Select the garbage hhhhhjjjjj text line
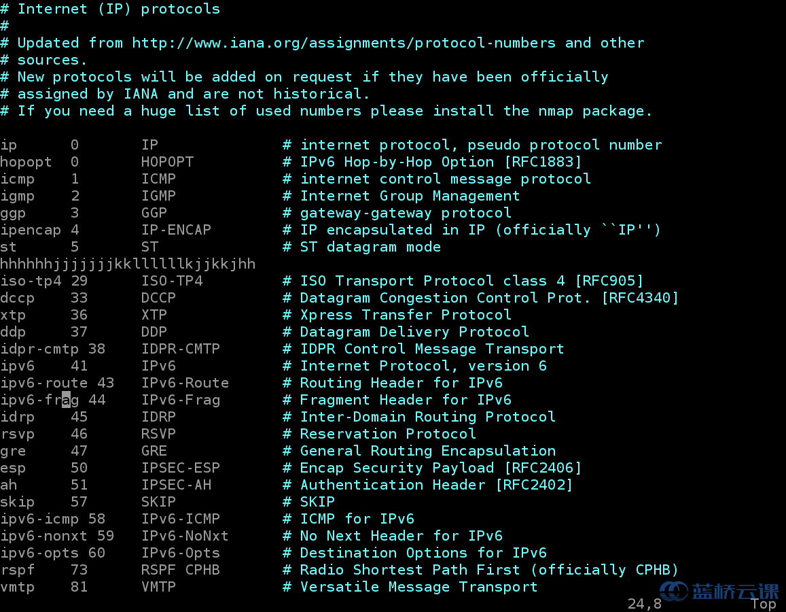The height and width of the screenshot is (612, 786). click(x=128, y=264)
